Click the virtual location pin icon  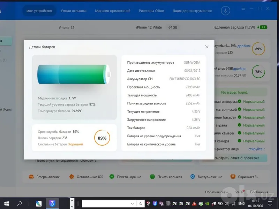pyautogui.click(x=193, y=177)
